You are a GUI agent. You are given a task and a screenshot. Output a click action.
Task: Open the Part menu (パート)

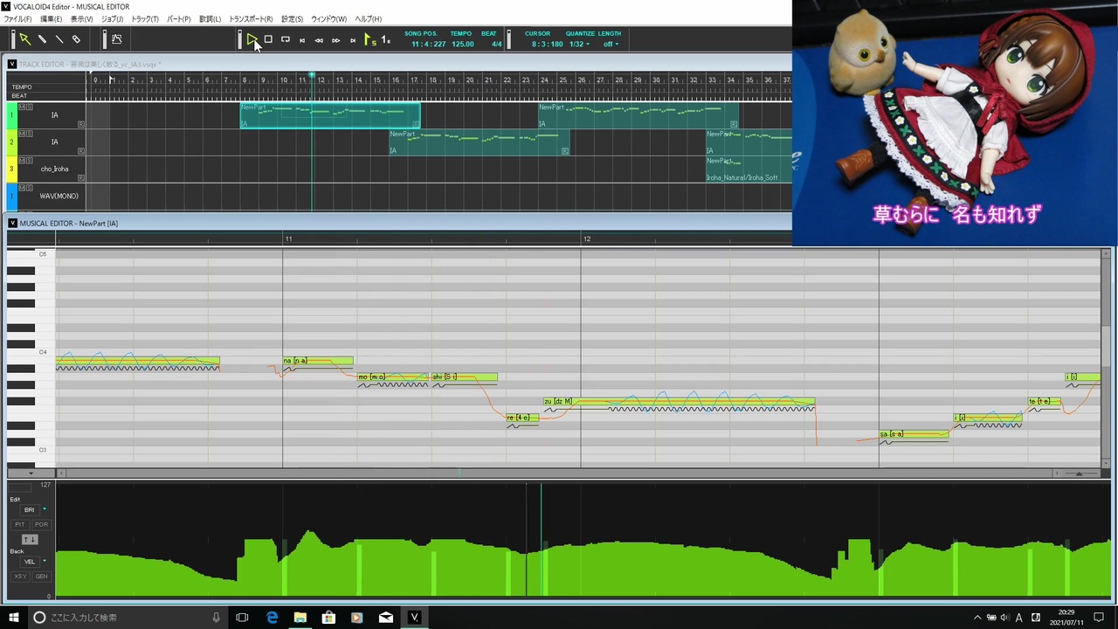[178, 19]
